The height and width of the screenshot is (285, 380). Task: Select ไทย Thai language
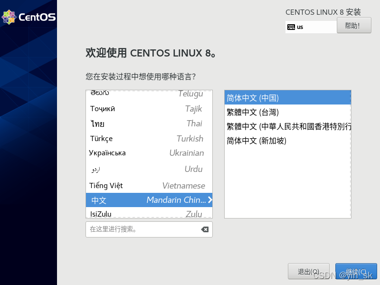point(149,123)
